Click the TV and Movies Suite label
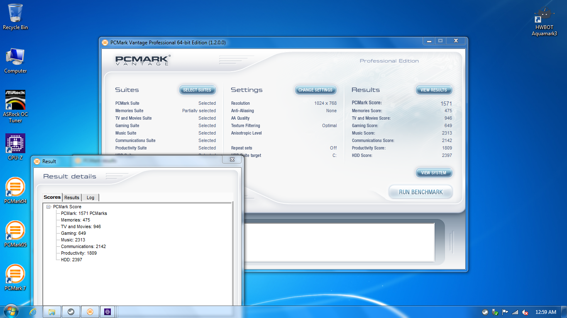567x318 pixels. click(x=134, y=118)
